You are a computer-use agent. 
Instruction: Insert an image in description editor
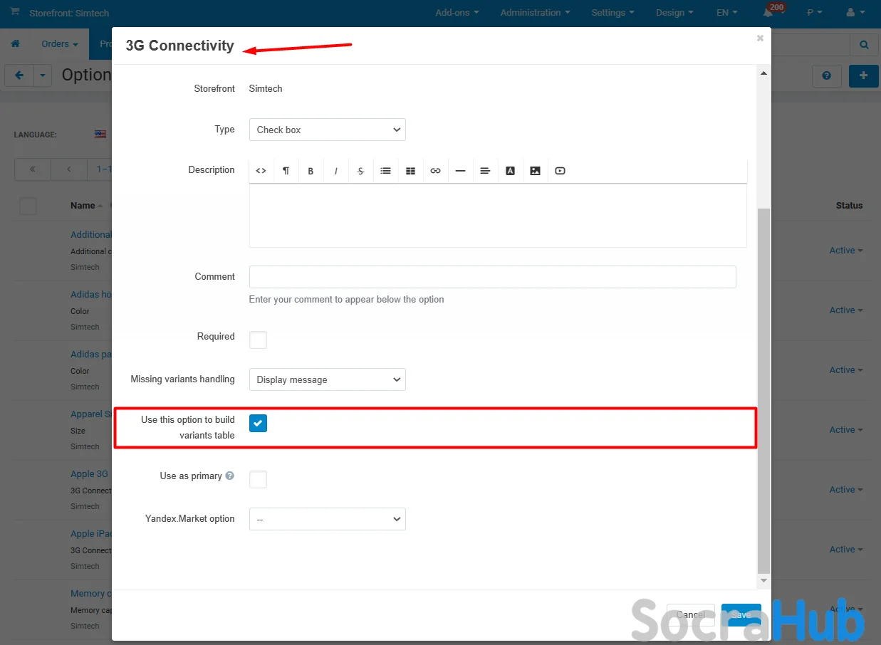[535, 171]
